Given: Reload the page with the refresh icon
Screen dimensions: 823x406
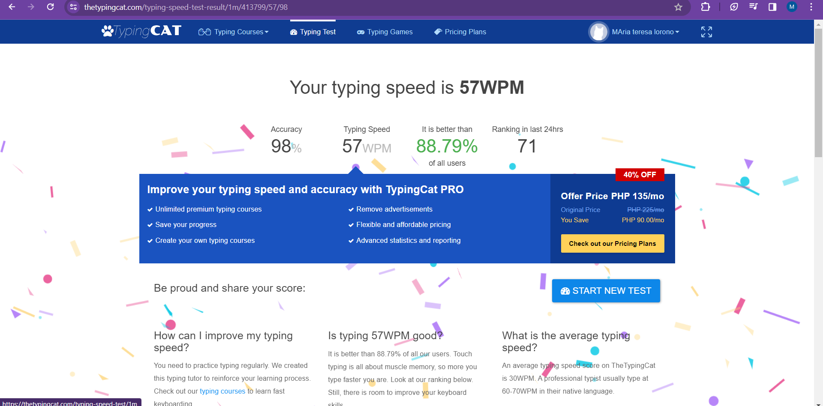Looking at the screenshot, I should 50,7.
